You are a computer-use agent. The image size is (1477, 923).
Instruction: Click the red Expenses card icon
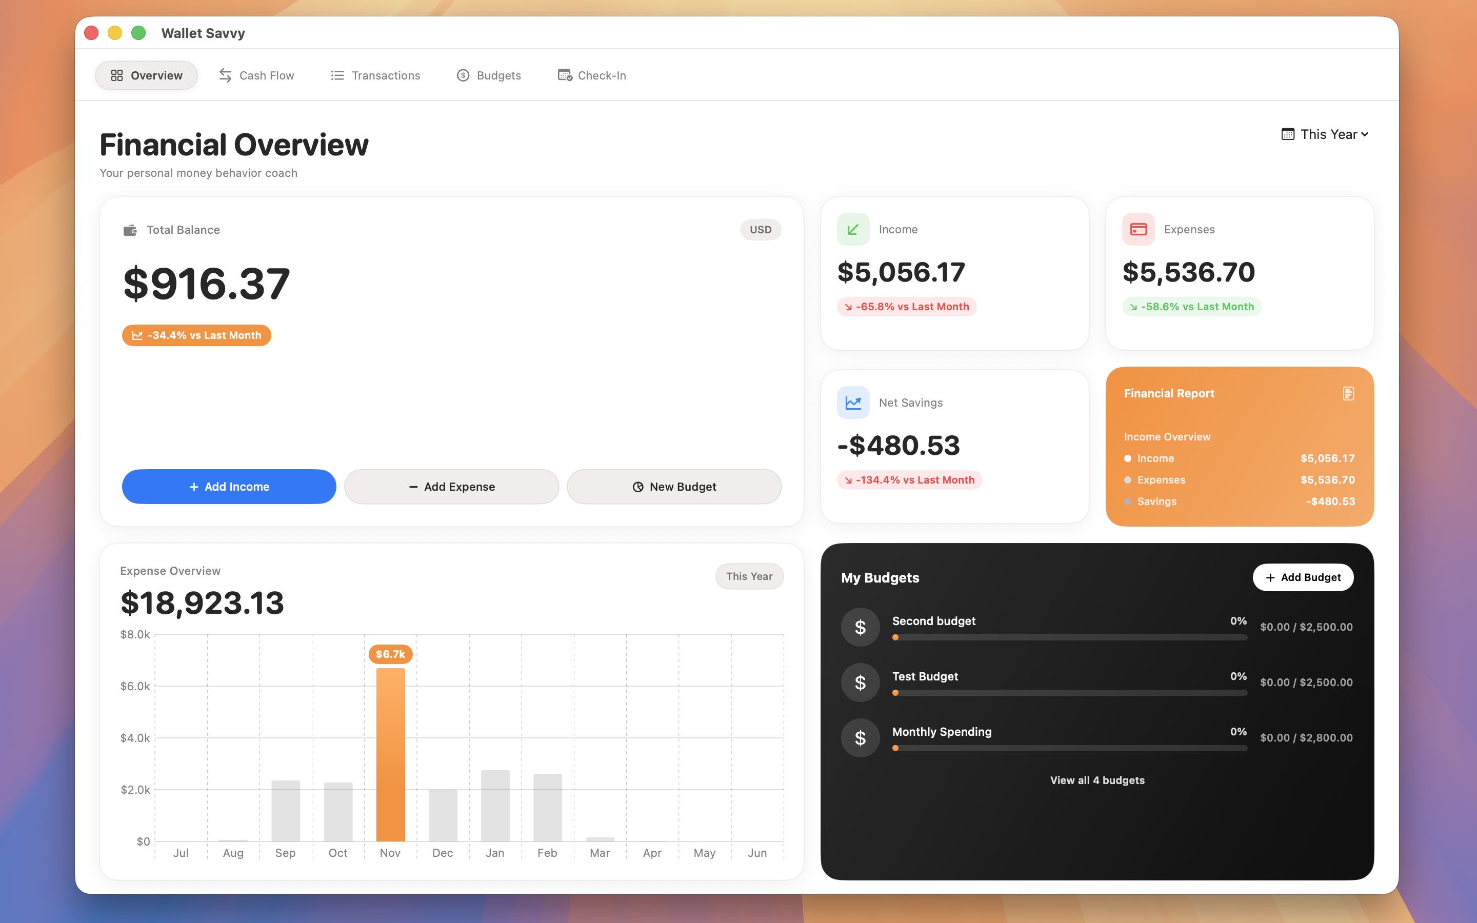point(1139,229)
